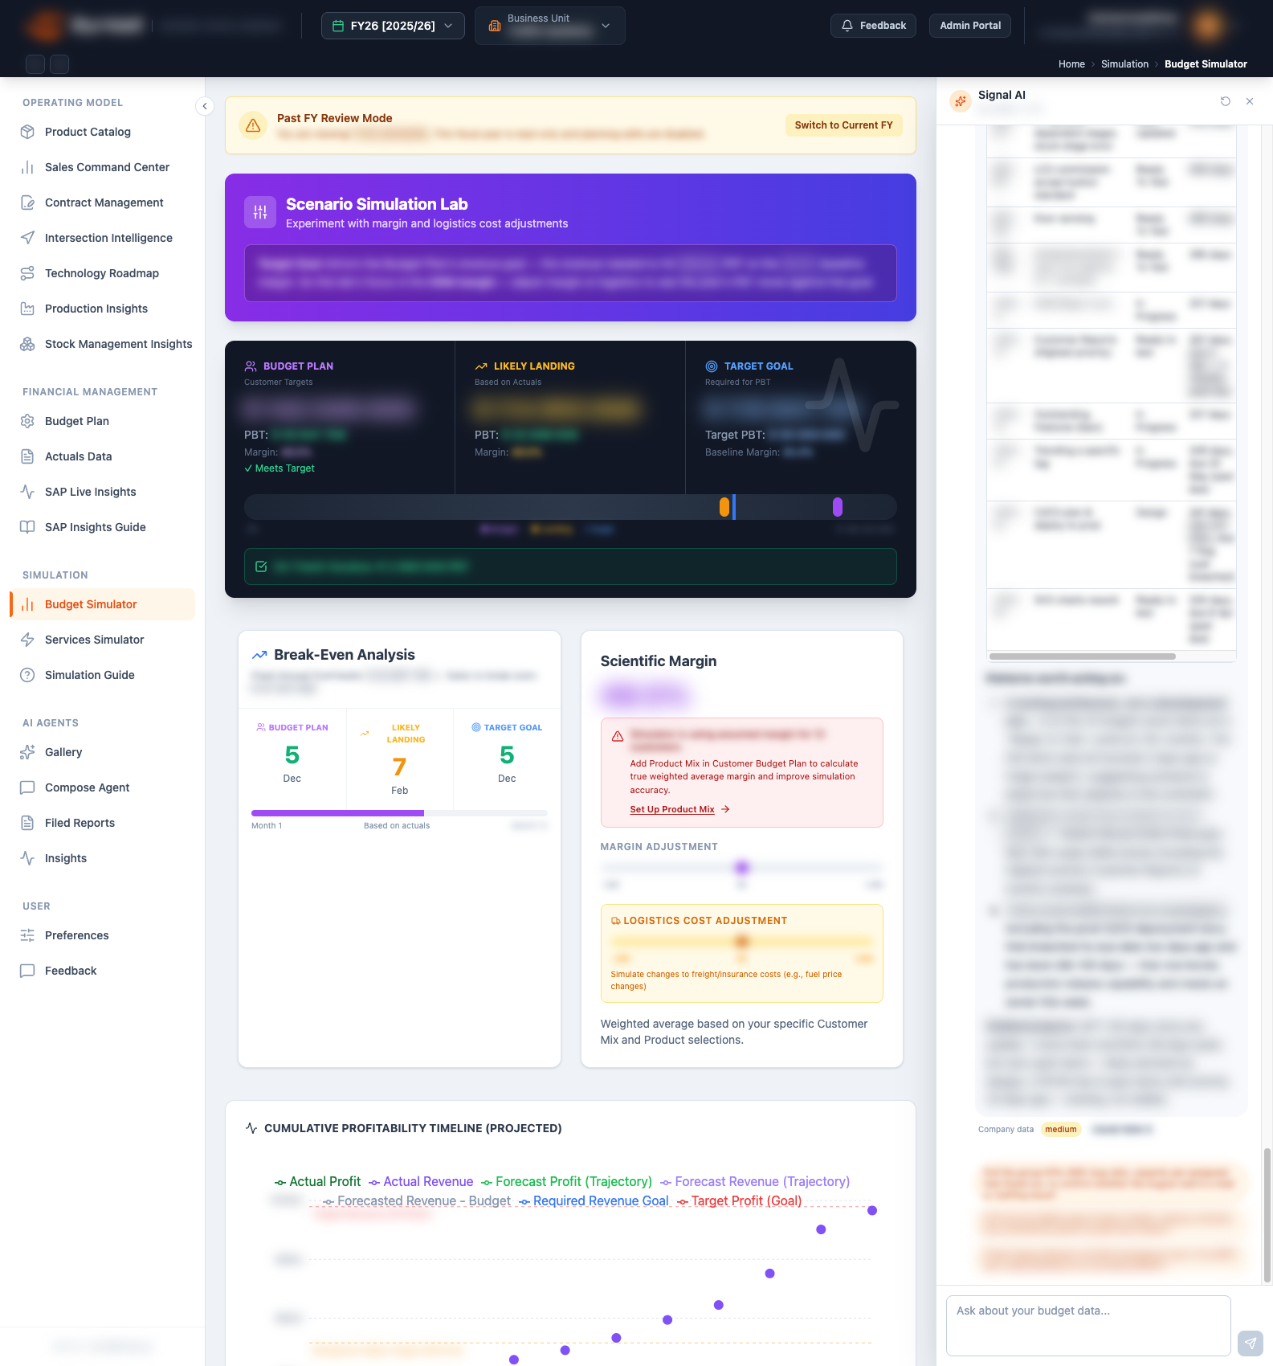Open Intersection Intelligence navigation icon
The height and width of the screenshot is (1366, 1273).
(27, 238)
